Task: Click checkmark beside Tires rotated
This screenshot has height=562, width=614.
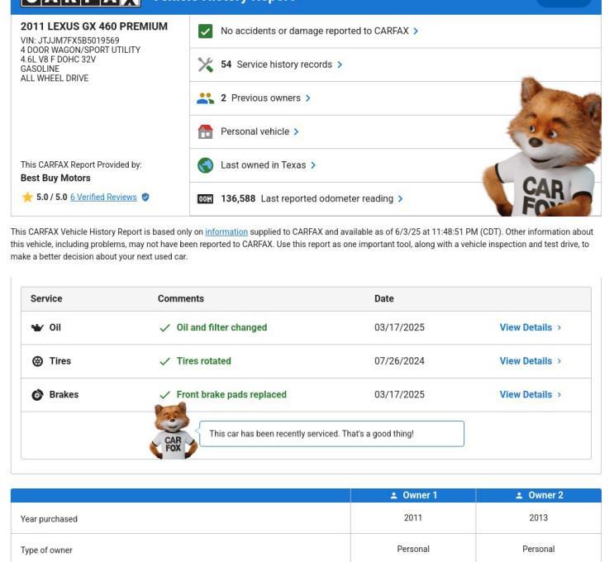Action: [164, 361]
